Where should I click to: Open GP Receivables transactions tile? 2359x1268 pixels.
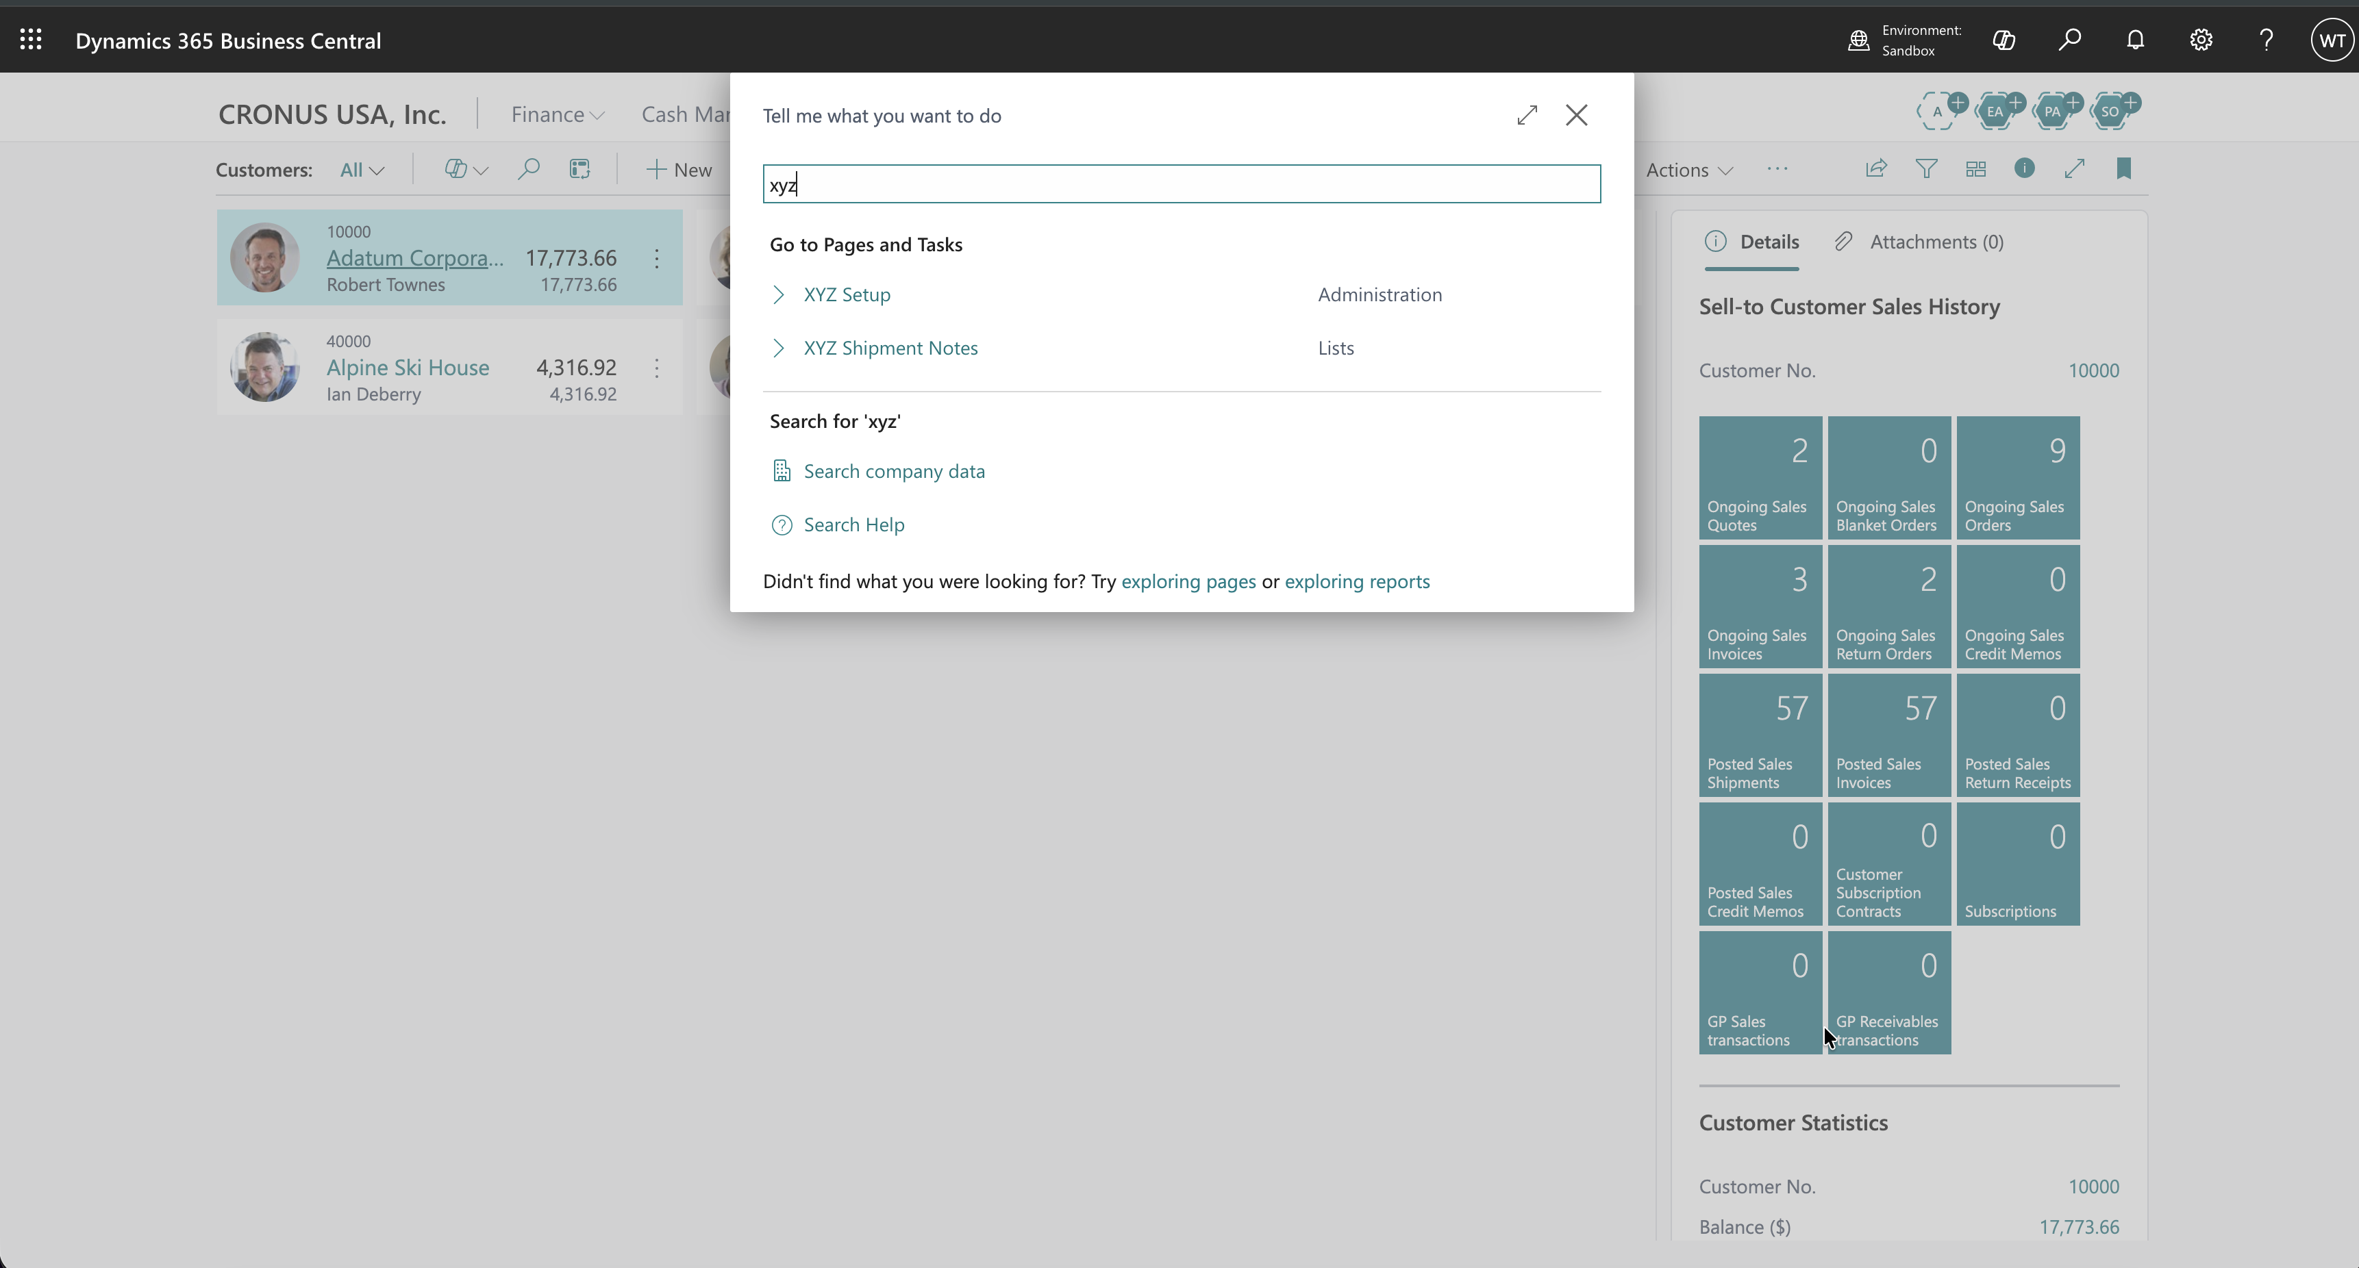(x=1889, y=993)
